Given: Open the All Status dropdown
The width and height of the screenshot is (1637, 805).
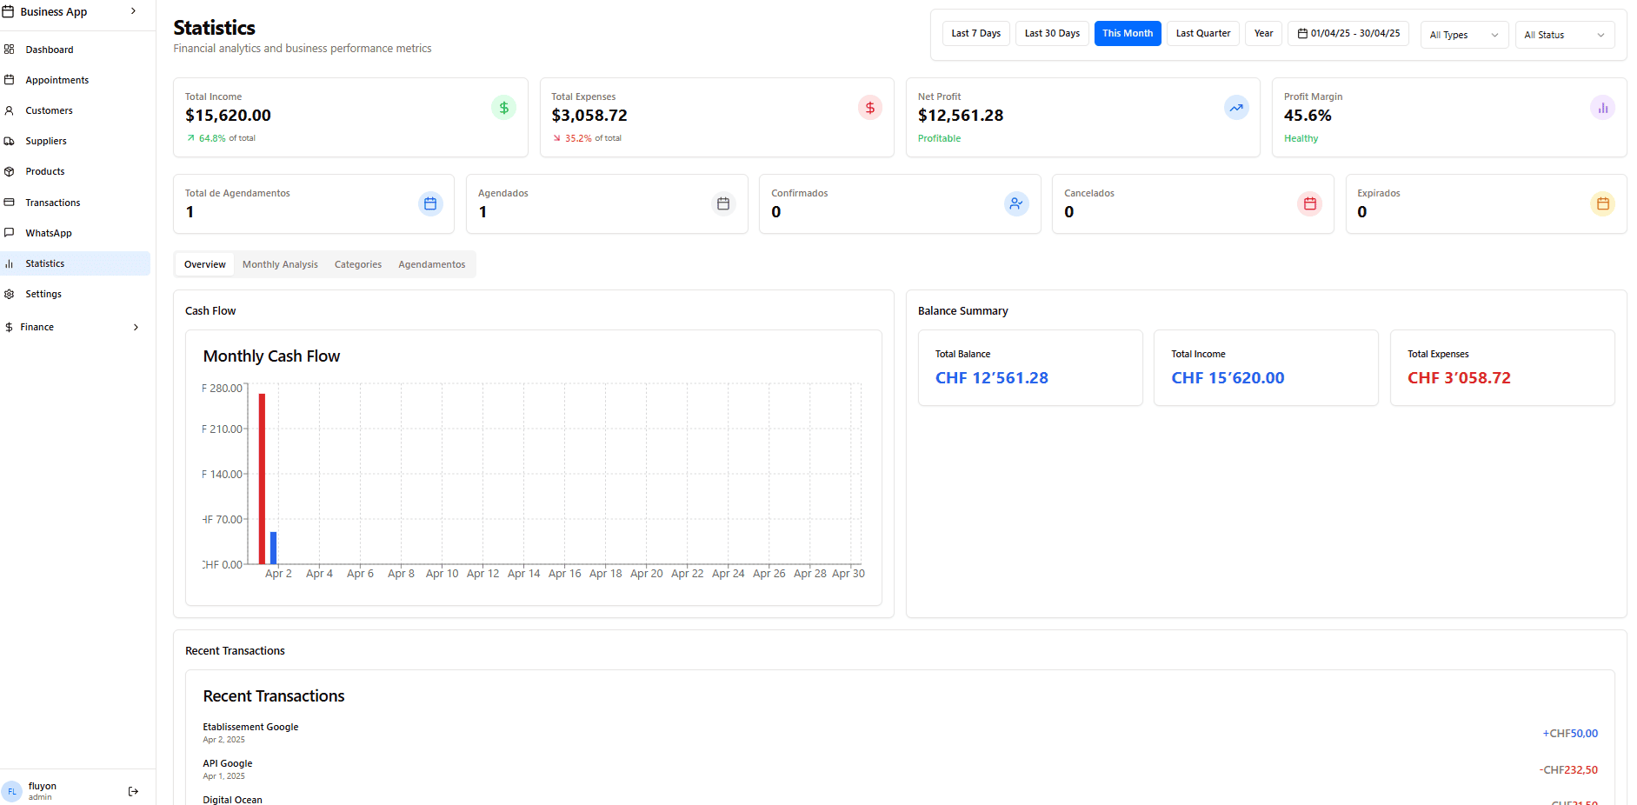Looking at the screenshot, I should click(x=1563, y=35).
